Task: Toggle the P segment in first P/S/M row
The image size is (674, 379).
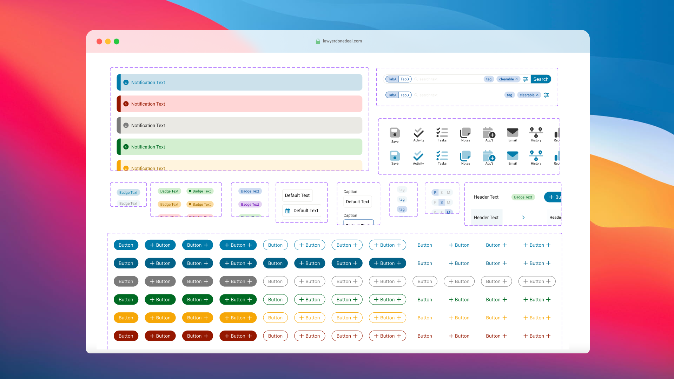Action: [435, 193]
